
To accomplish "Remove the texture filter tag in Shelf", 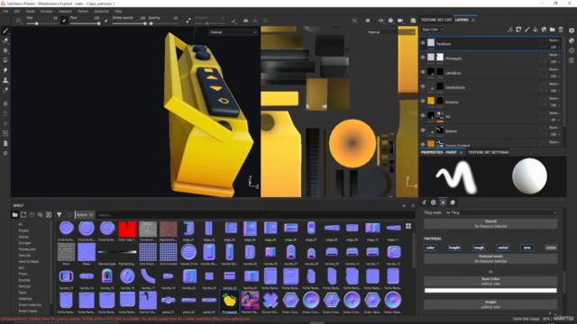I will (x=91, y=215).
